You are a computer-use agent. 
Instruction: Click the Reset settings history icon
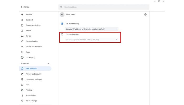pos(22,101)
